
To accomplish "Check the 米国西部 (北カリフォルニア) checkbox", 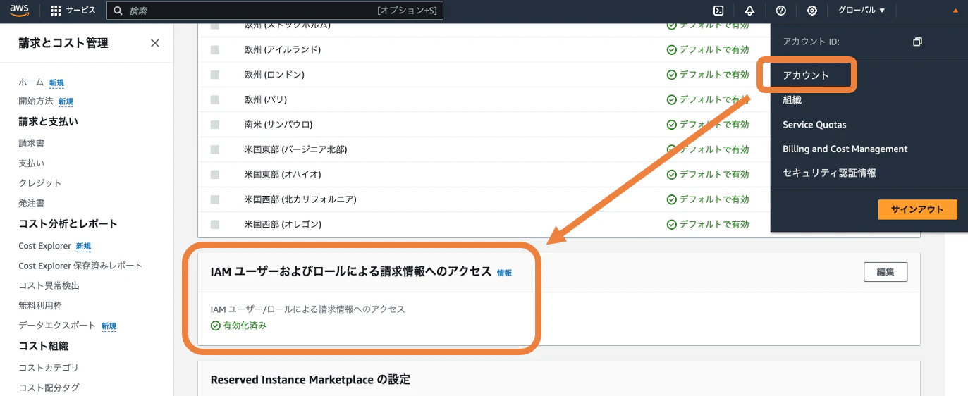I will tap(215, 199).
